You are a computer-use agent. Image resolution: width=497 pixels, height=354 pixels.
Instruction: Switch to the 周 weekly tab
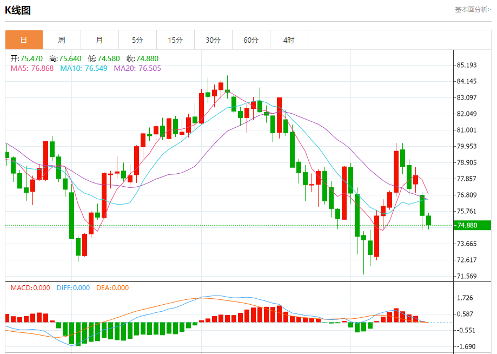click(x=62, y=40)
